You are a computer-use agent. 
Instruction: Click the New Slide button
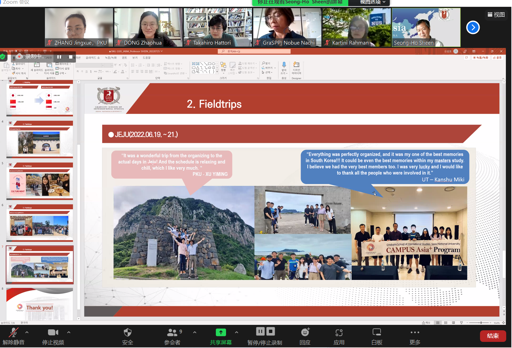pos(37,68)
